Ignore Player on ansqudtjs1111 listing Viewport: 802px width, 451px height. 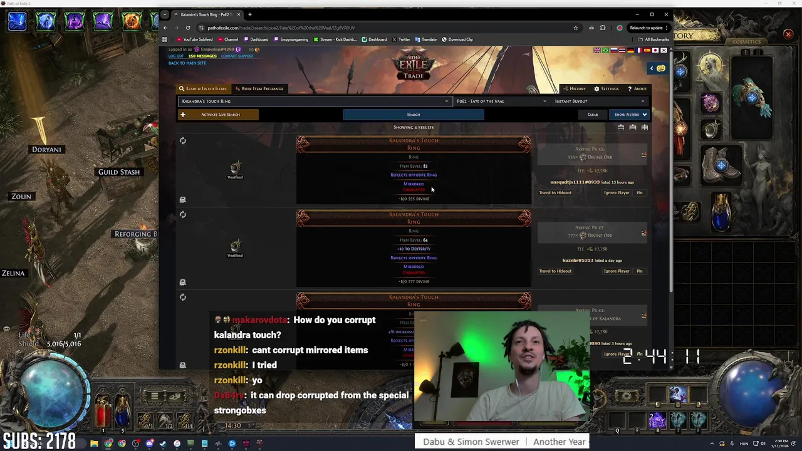pyautogui.click(x=617, y=193)
